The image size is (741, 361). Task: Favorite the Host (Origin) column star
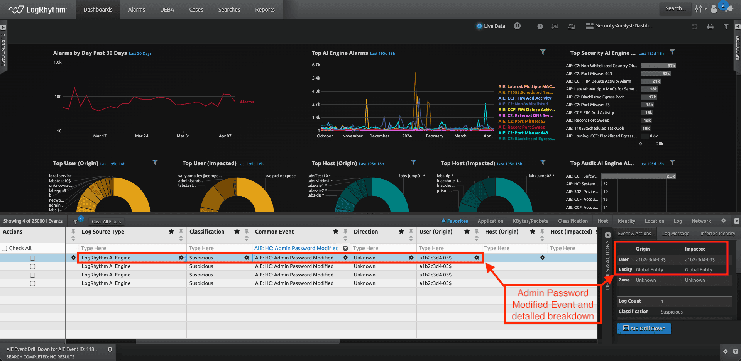click(x=533, y=231)
